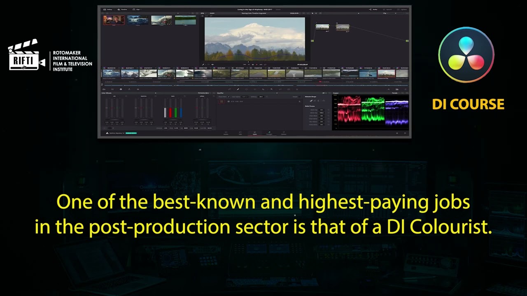527x296 pixels.
Task: Click the Softness value field
Action: point(261,97)
